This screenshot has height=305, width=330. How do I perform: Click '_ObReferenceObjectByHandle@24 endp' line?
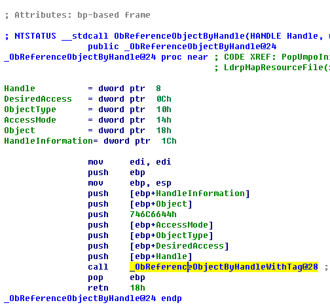93,298
